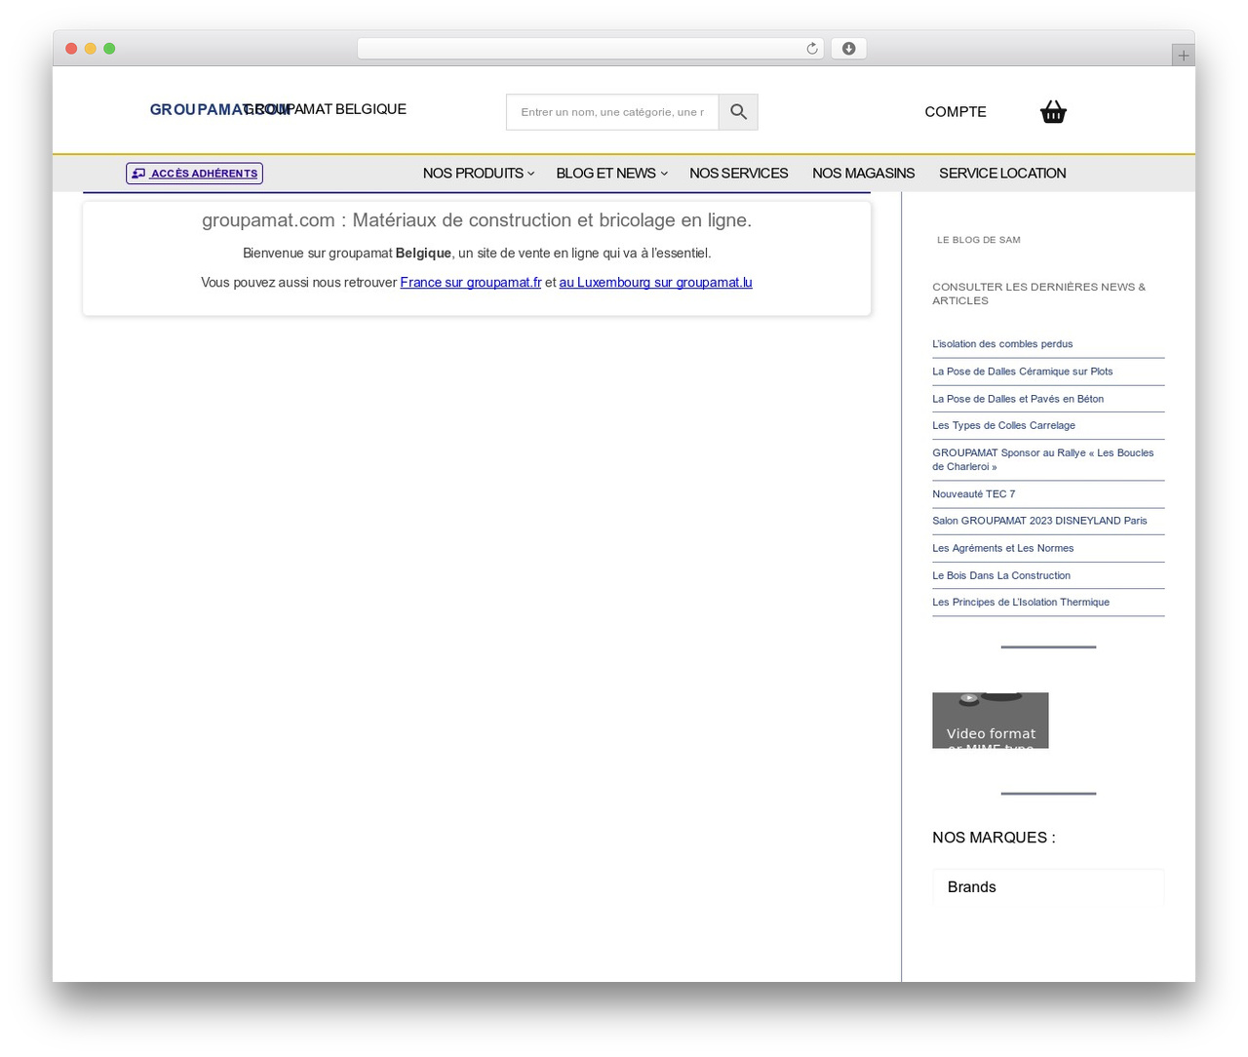Click the search magnifier icon
The width and height of the screenshot is (1248, 1057).
coord(738,112)
